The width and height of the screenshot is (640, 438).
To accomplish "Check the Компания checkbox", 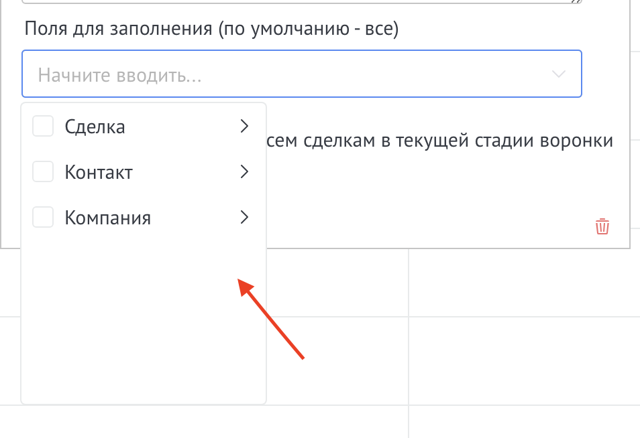I will pyautogui.click(x=43, y=218).
